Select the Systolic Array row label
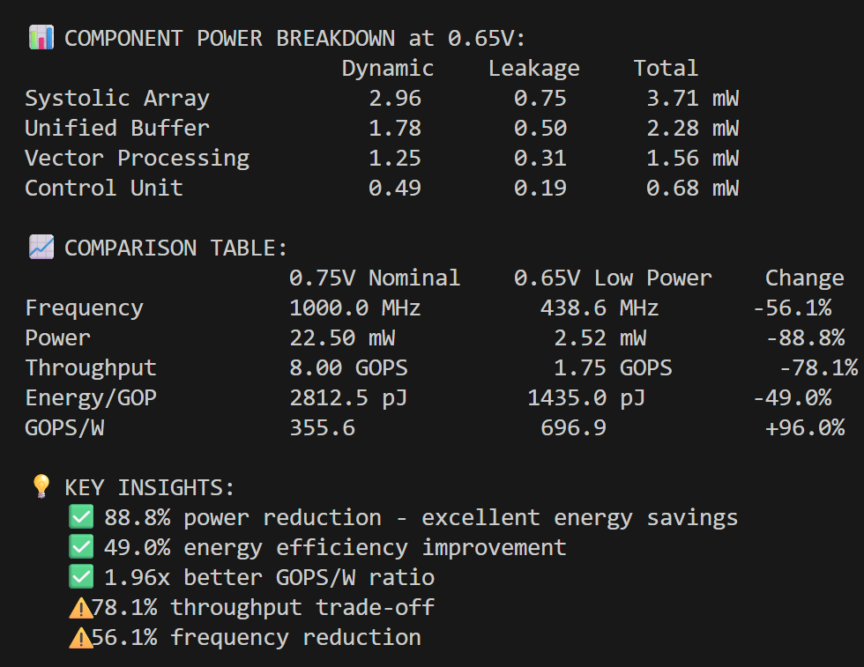Image resolution: width=864 pixels, height=667 pixels. (x=116, y=98)
